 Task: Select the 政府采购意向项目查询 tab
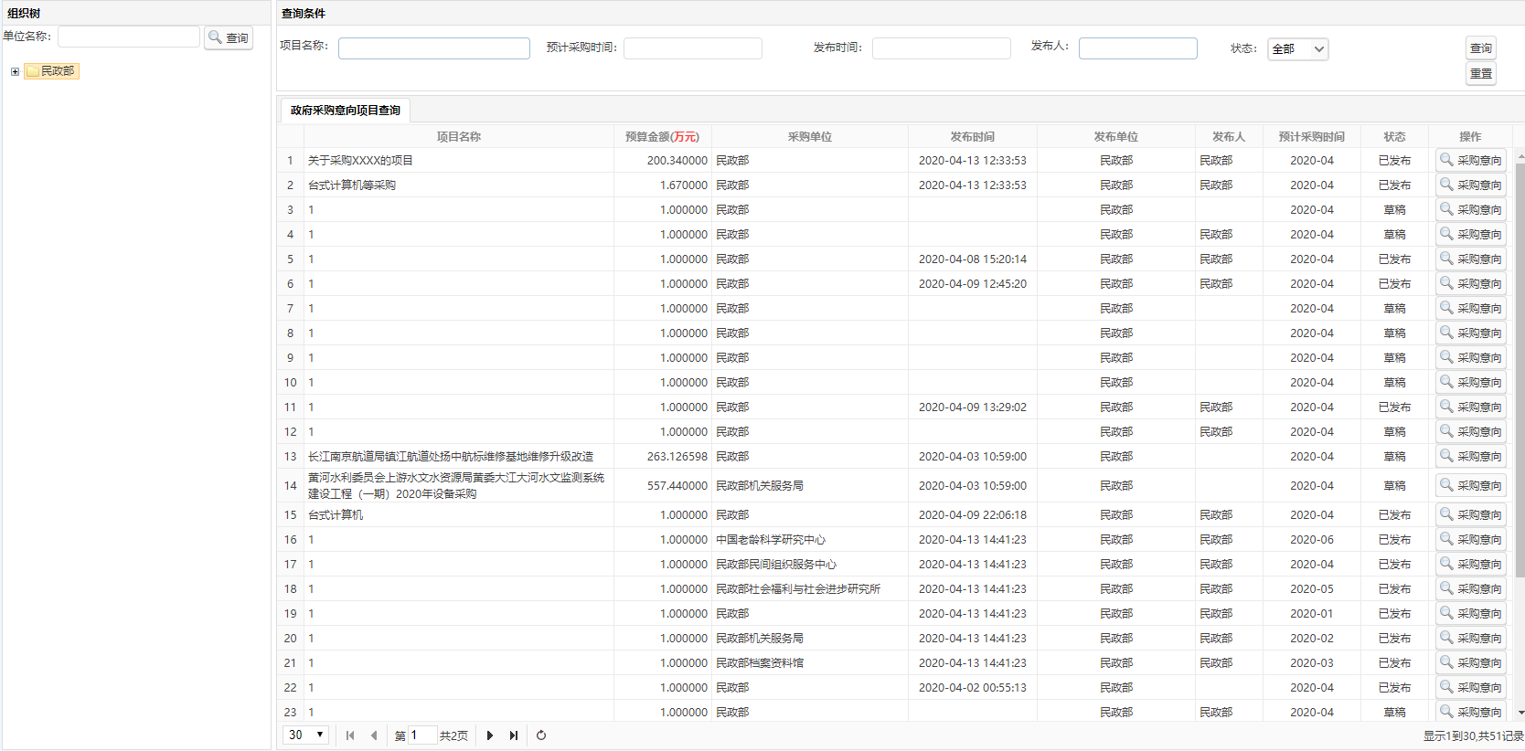[x=345, y=111]
